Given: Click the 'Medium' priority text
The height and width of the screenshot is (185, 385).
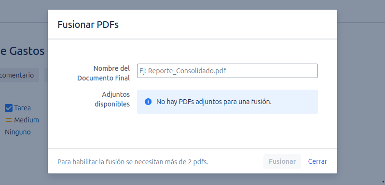Looking at the screenshot, I should click(x=27, y=120).
